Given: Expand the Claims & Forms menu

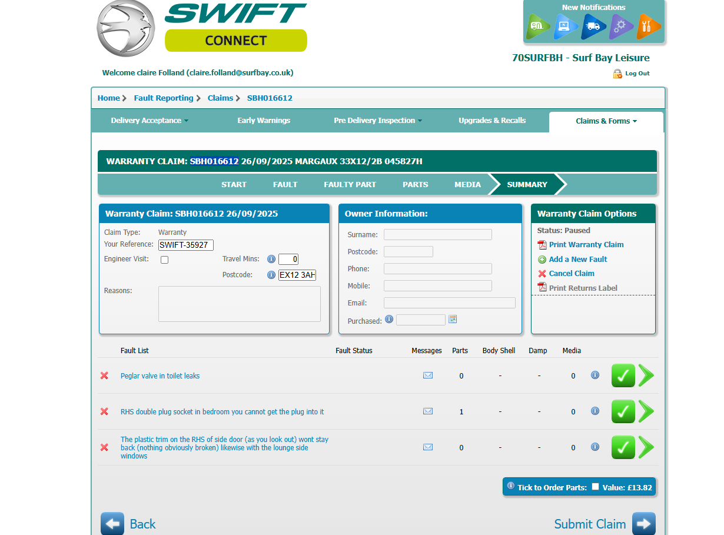Looking at the screenshot, I should pos(606,121).
